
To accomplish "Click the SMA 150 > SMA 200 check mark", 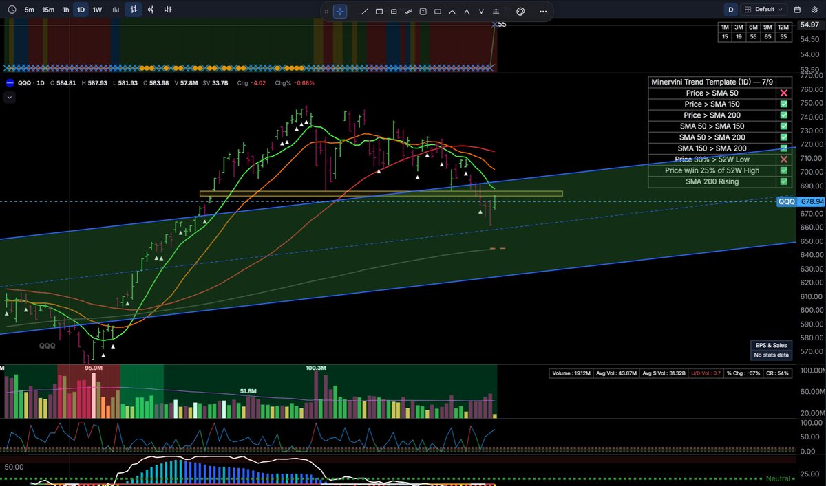I will coord(783,148).
